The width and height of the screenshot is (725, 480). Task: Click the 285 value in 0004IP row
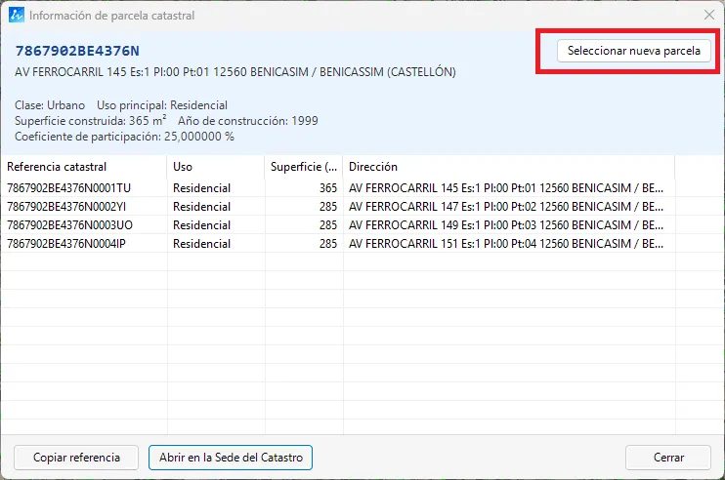point(328,243)
